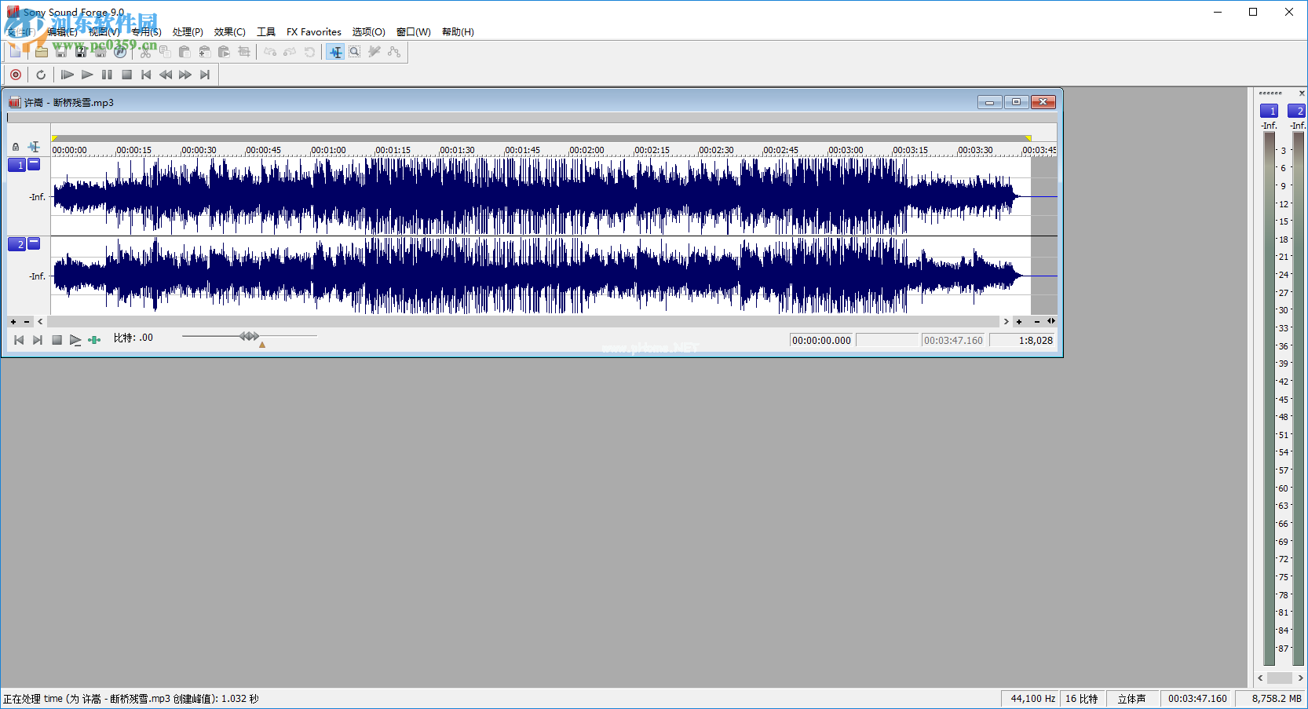The width and height of the screenshot is (1308, 709).
Task: Open the 编辑(E) menu
Action: (62, 32)
